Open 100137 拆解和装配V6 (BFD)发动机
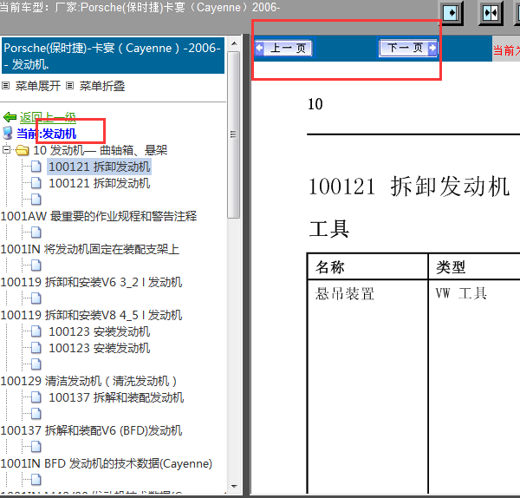 point(91,430)
